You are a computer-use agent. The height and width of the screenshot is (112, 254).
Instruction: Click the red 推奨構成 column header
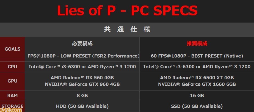197,44
